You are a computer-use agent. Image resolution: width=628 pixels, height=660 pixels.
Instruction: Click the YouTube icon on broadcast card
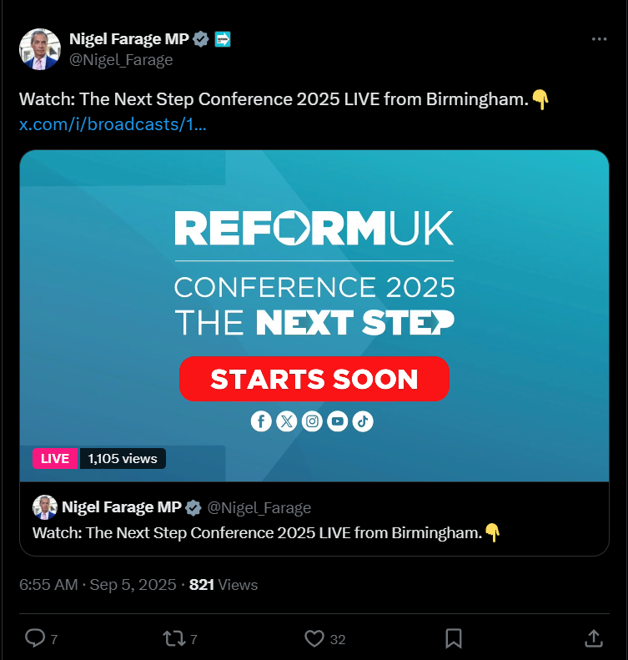pyautogui.click(x=337, y=421)
